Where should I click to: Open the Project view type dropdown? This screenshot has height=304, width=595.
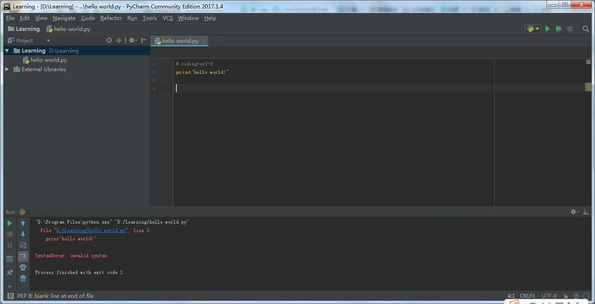coord(48,41)
